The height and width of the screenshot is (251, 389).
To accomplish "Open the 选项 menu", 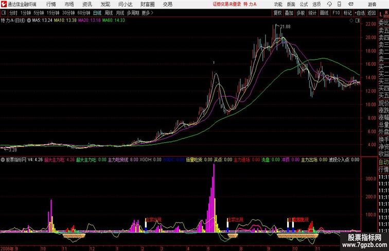I will coord(316,4).
